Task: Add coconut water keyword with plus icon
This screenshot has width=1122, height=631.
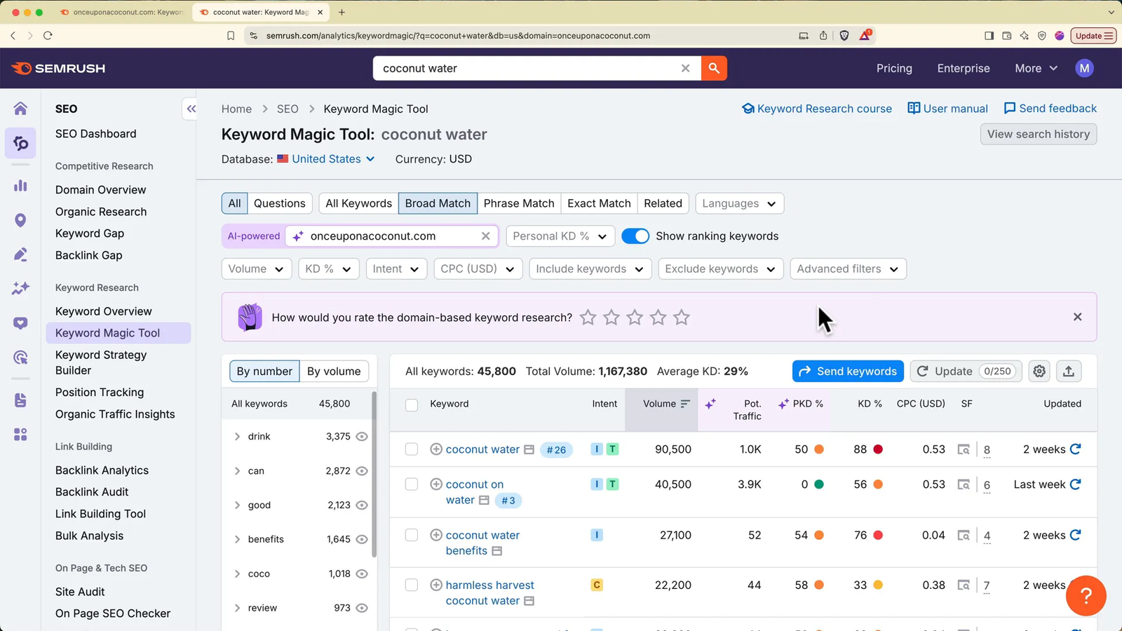Action: tap(435, 449)
